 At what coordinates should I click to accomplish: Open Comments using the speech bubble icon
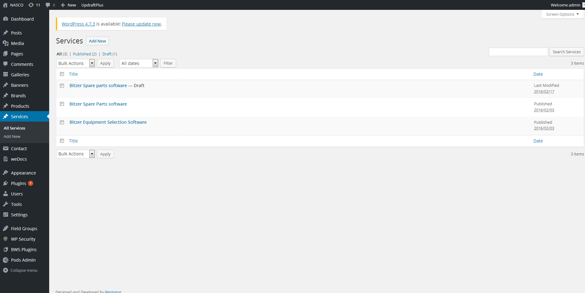tap(6, 64)
